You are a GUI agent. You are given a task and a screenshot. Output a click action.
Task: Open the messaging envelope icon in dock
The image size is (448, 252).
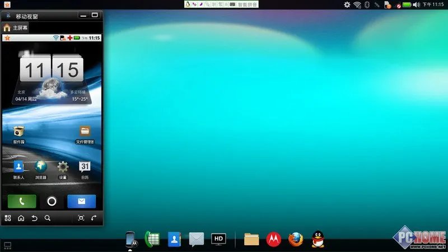pos(196,239)
